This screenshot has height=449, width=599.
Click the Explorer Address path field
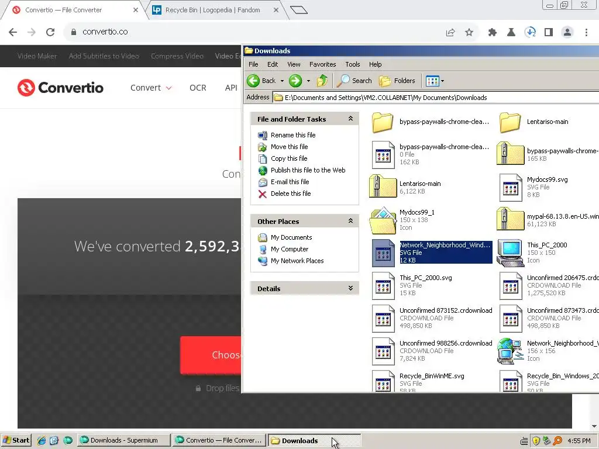(x=435, y=98)
